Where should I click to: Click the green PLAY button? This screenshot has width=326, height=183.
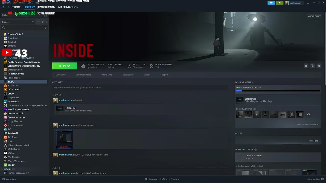click(x=65, y=66)
